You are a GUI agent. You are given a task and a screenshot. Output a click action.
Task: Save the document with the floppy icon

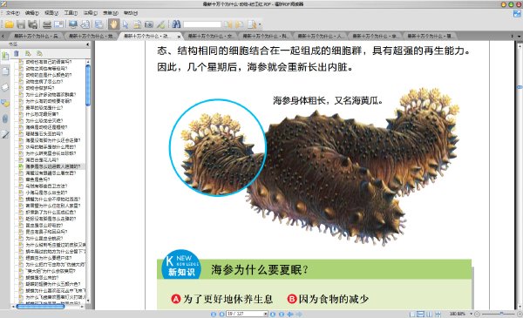21,24
